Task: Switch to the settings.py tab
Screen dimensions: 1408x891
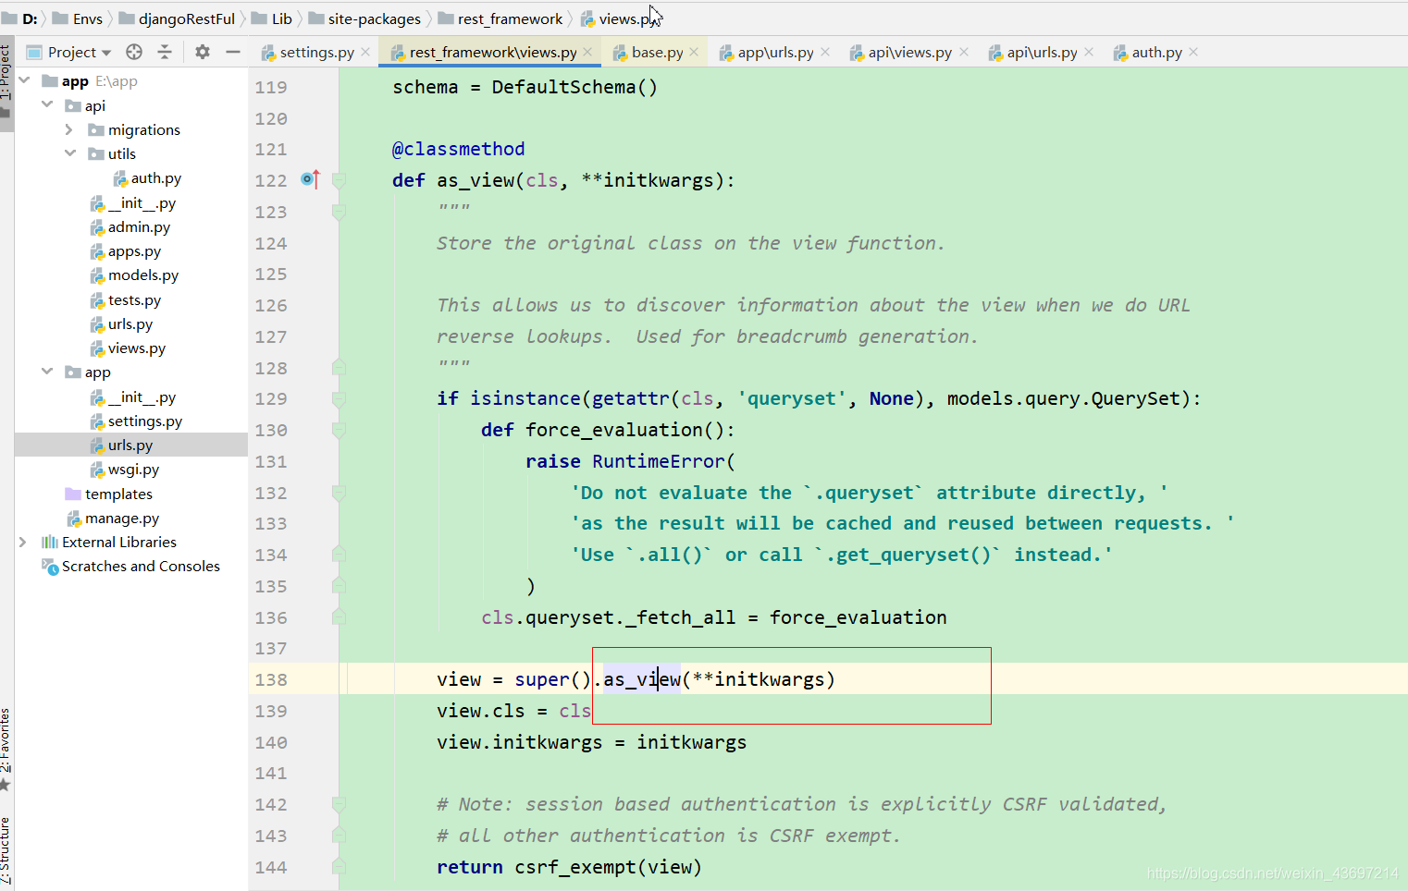Action: [x=316, y=53]
